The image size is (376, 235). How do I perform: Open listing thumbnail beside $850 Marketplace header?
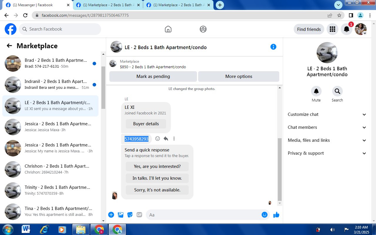point(113,64)
